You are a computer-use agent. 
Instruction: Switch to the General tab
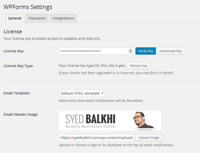coord(15,18)
